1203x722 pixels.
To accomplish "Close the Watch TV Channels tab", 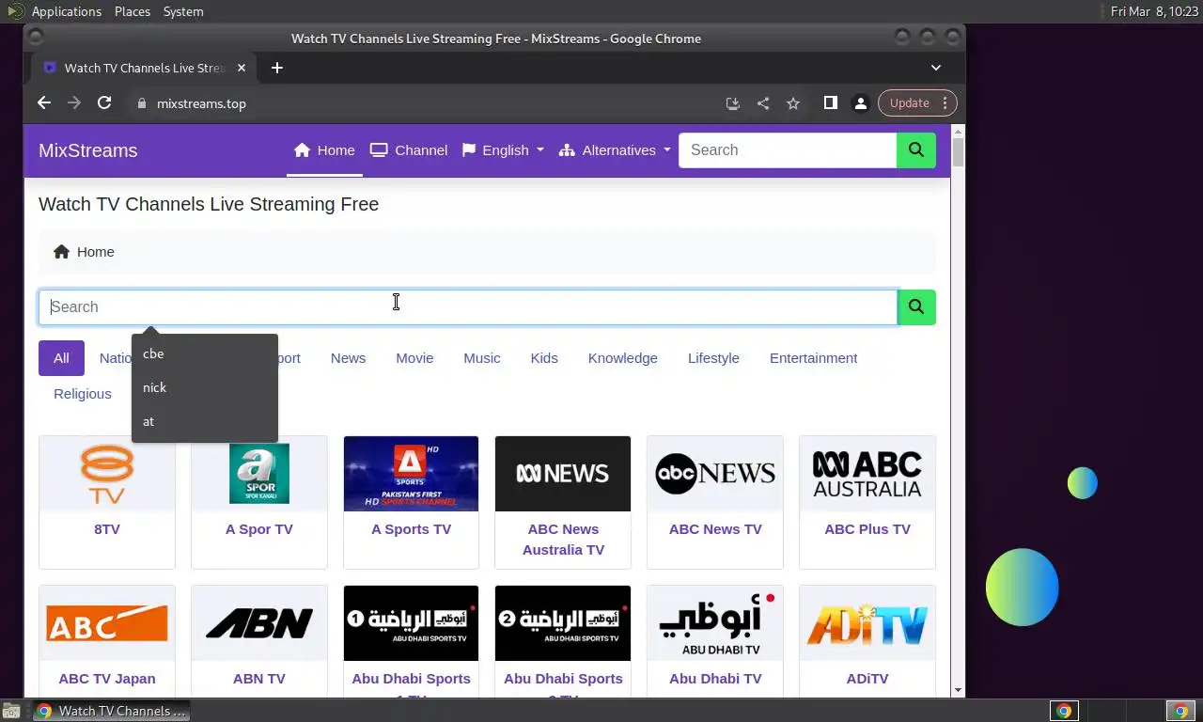I will [x=242, y=68].
